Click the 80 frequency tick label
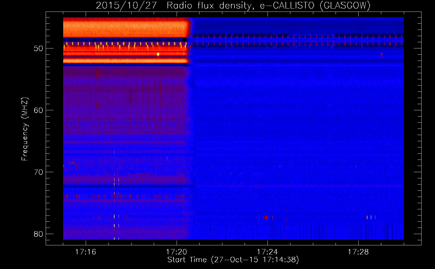Screen dimensions: 435x269 [x=38, y=234]
